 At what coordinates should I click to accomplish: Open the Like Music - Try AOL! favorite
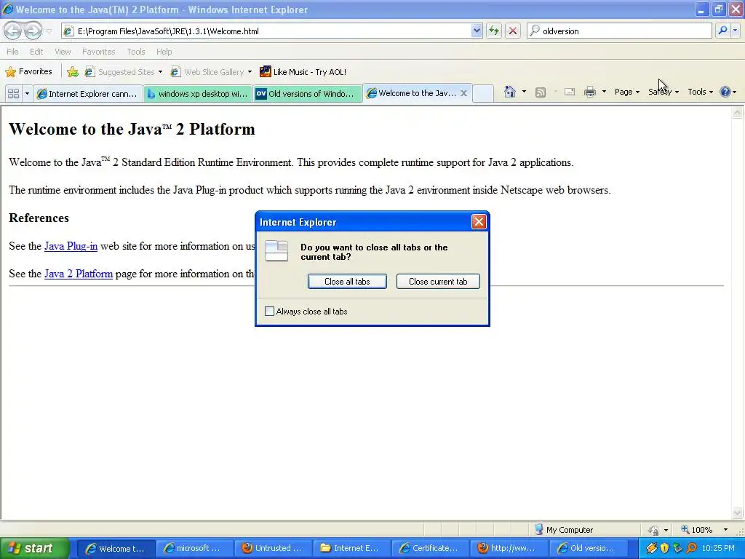point(303,72)
